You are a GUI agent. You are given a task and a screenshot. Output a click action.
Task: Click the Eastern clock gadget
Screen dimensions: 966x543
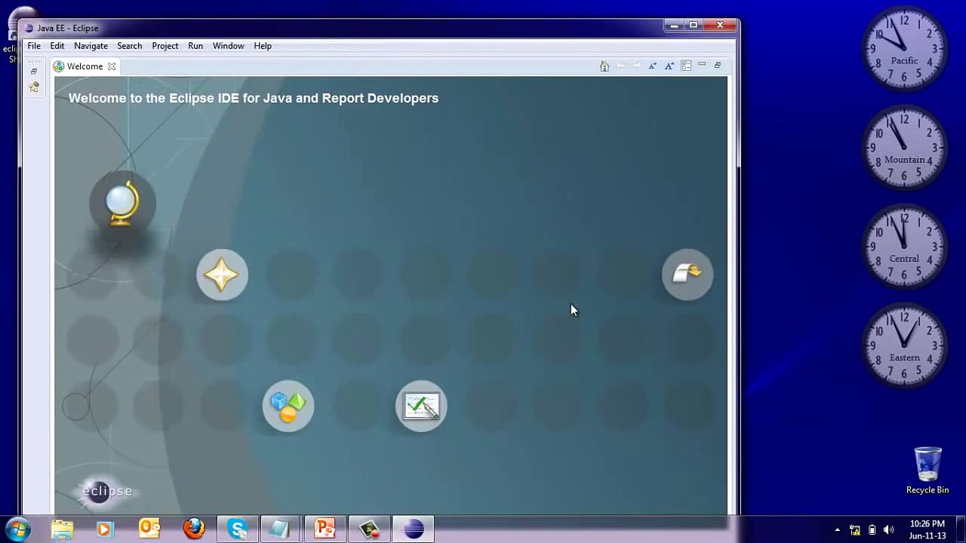pos(904,345)
